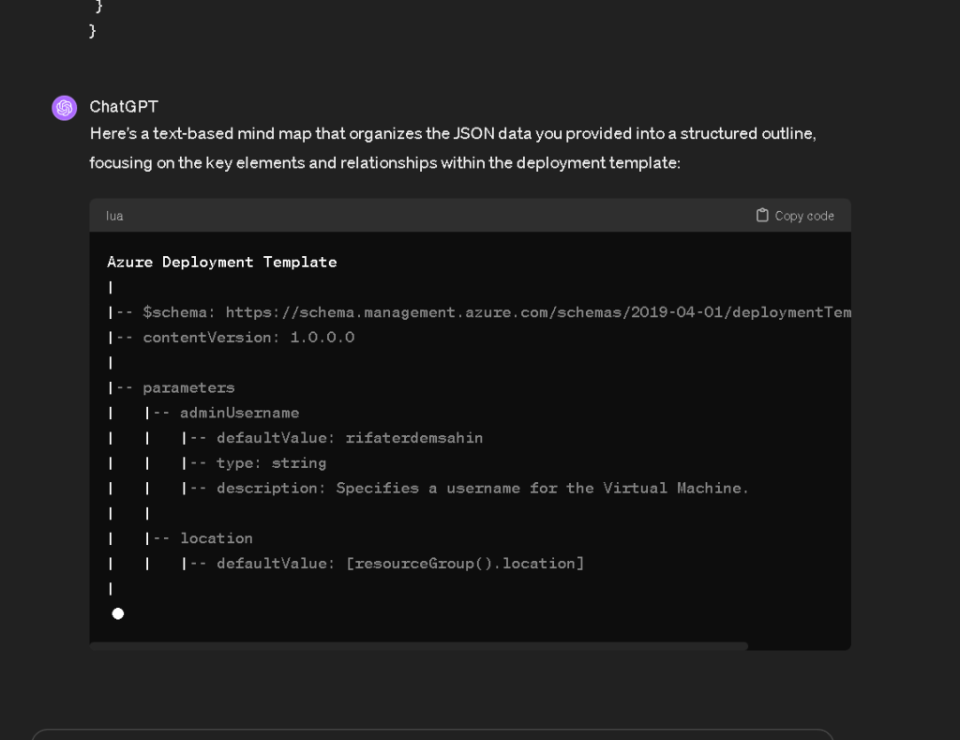The height and width of the screenshot is (740, 960).
Task: Click the 'location' tree line
Action: click(199, 538)
